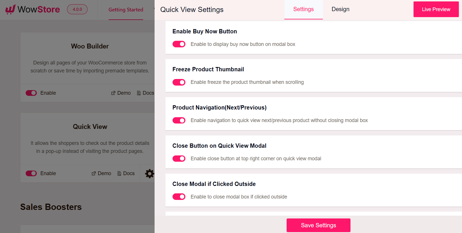This screenshot has height=233, width=462.
Task: Click the Save Settings button
Action: pos(318,225)
